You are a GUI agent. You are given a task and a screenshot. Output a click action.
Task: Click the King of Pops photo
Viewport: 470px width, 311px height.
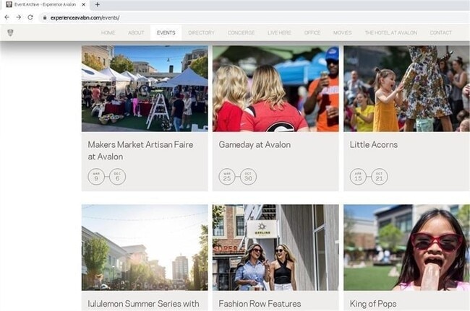pos(406,248)
